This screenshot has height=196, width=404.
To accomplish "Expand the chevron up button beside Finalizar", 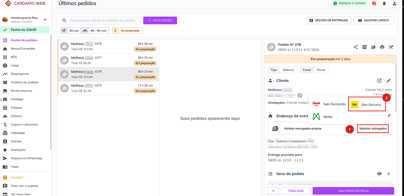I will 273,191.
